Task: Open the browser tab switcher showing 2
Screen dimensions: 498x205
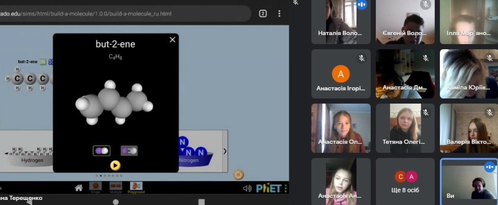Action: pos(263,14)
